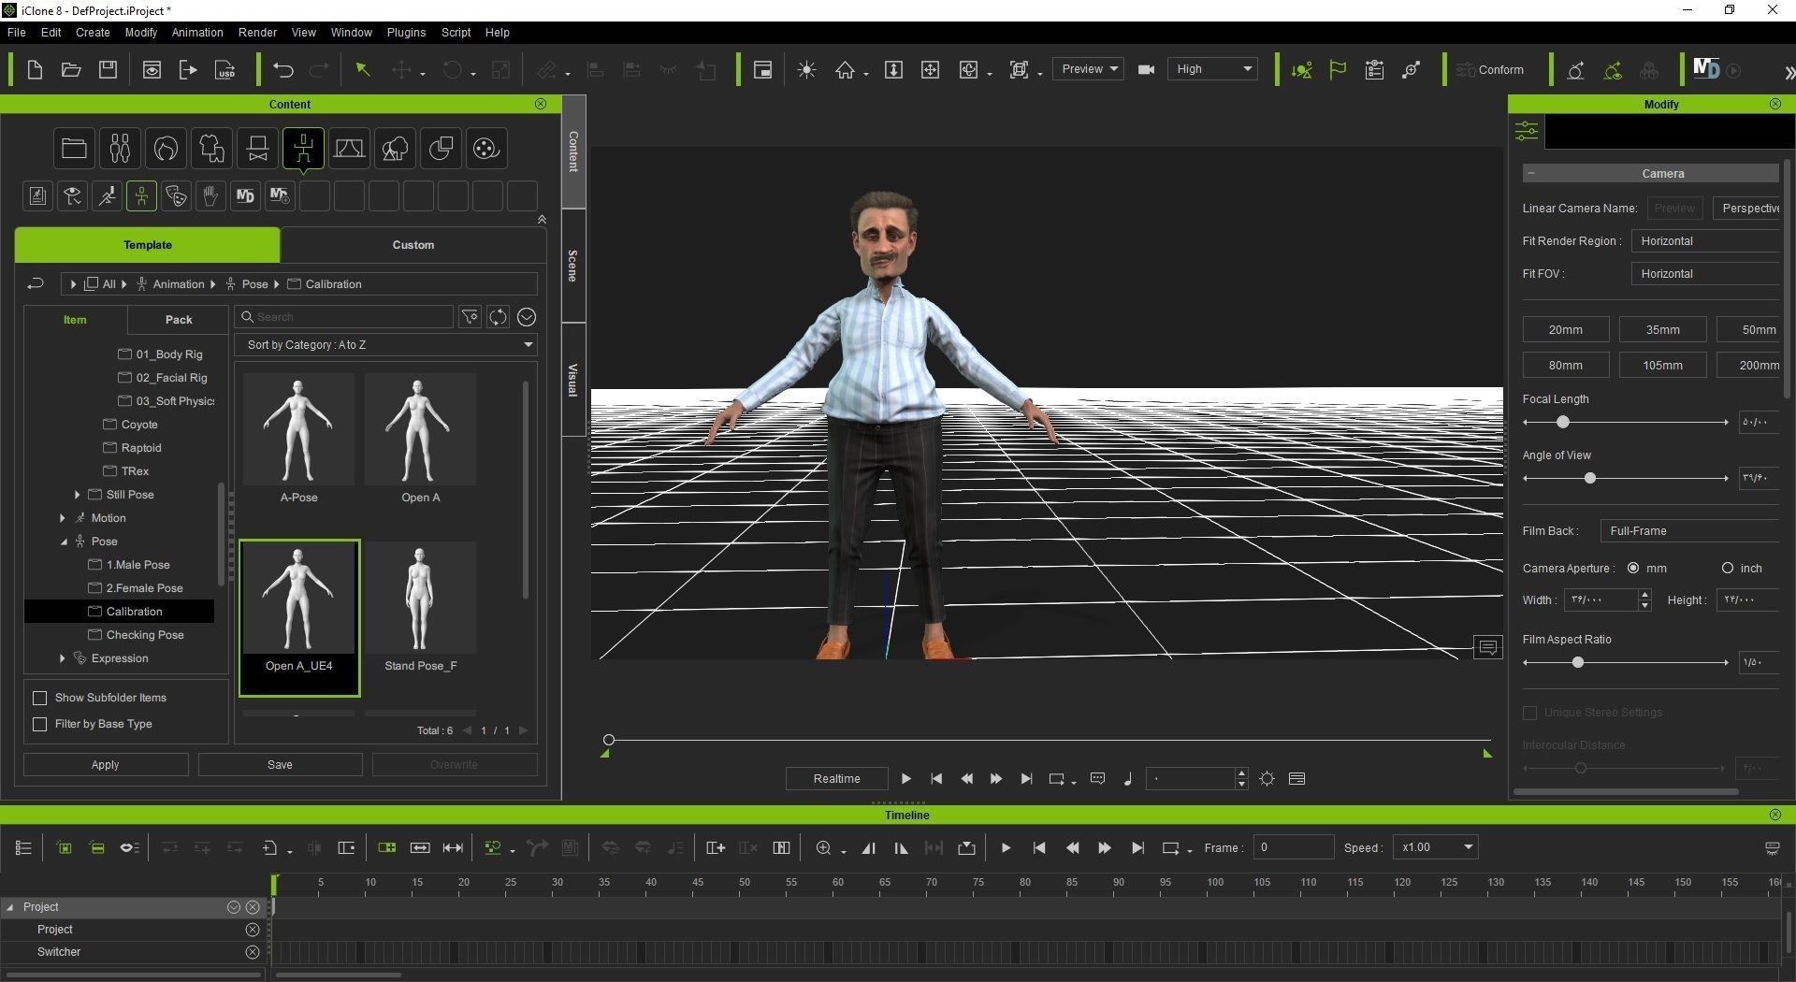Select the mm camera aperture radio button
Screen dimensions: 1796x982
click(1633, 568)
